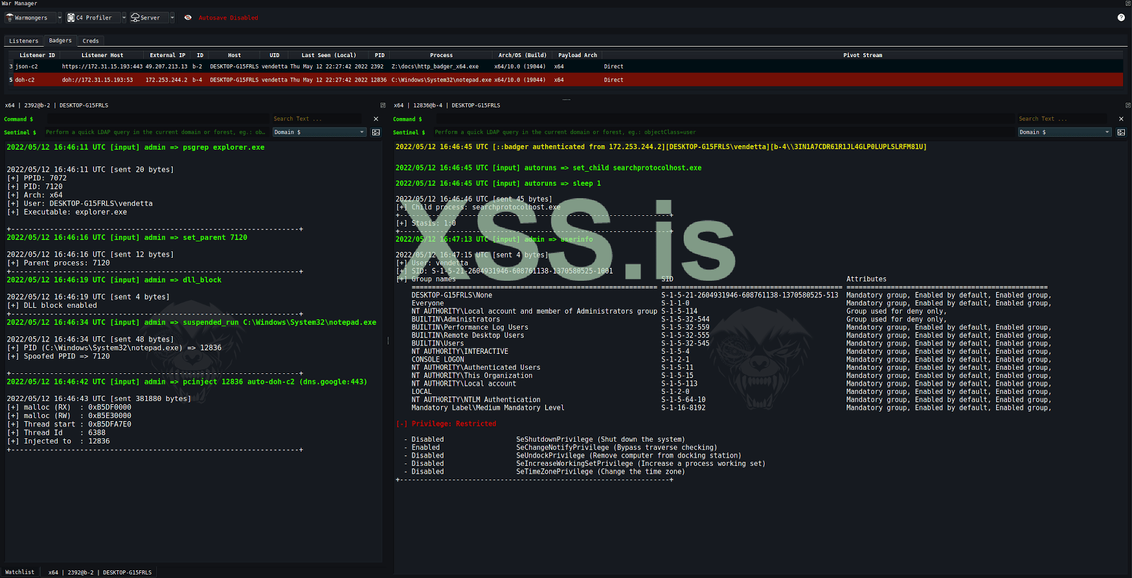The width and height of the screenshot is (1132, 578).
Task: Click the right pane title x64 | 12836@b-4
Action: click(x=447, y=106)
